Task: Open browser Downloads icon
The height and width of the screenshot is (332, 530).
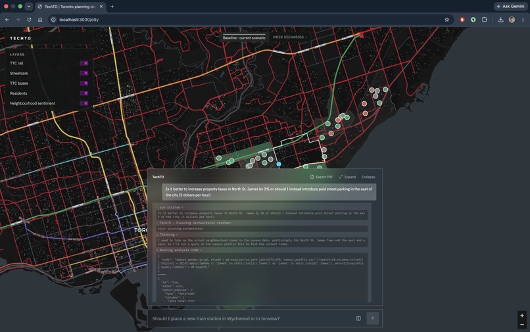Action: 500,20
